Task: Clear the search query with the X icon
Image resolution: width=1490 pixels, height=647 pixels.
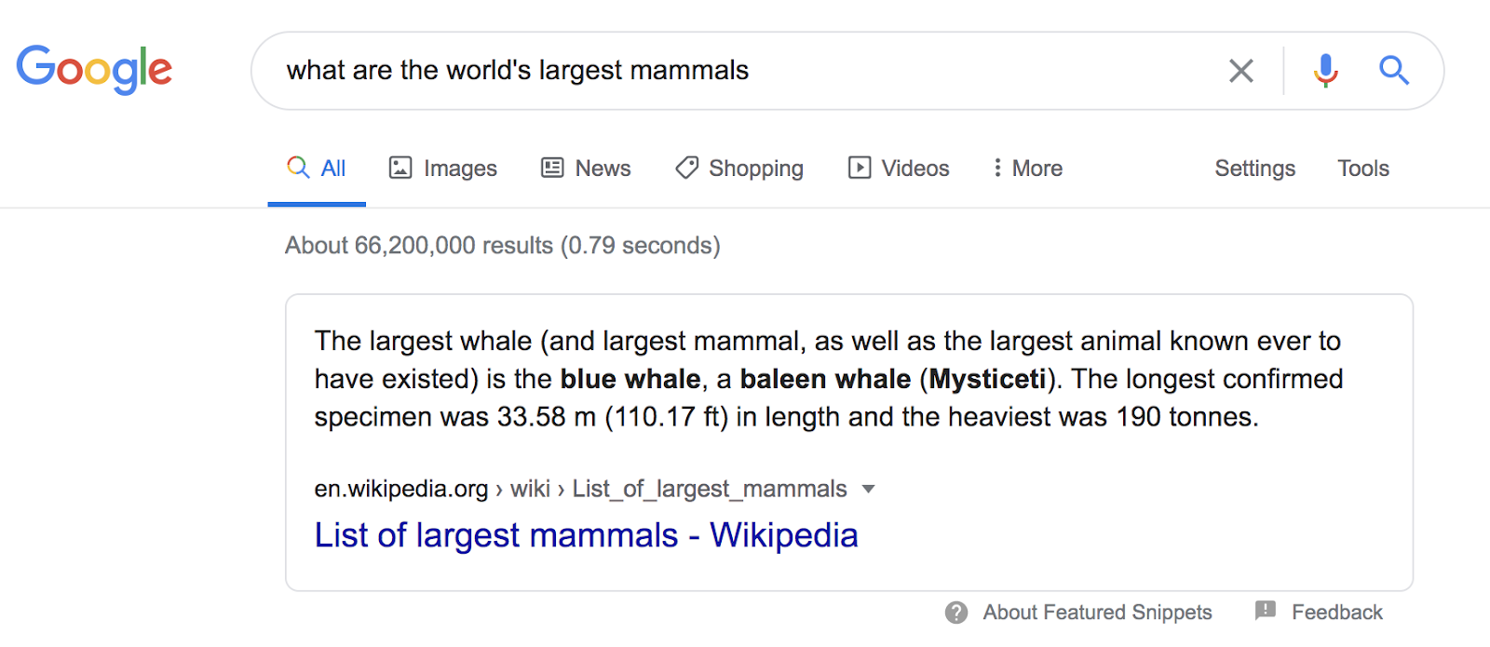Action: click(x=1240, y=71)
